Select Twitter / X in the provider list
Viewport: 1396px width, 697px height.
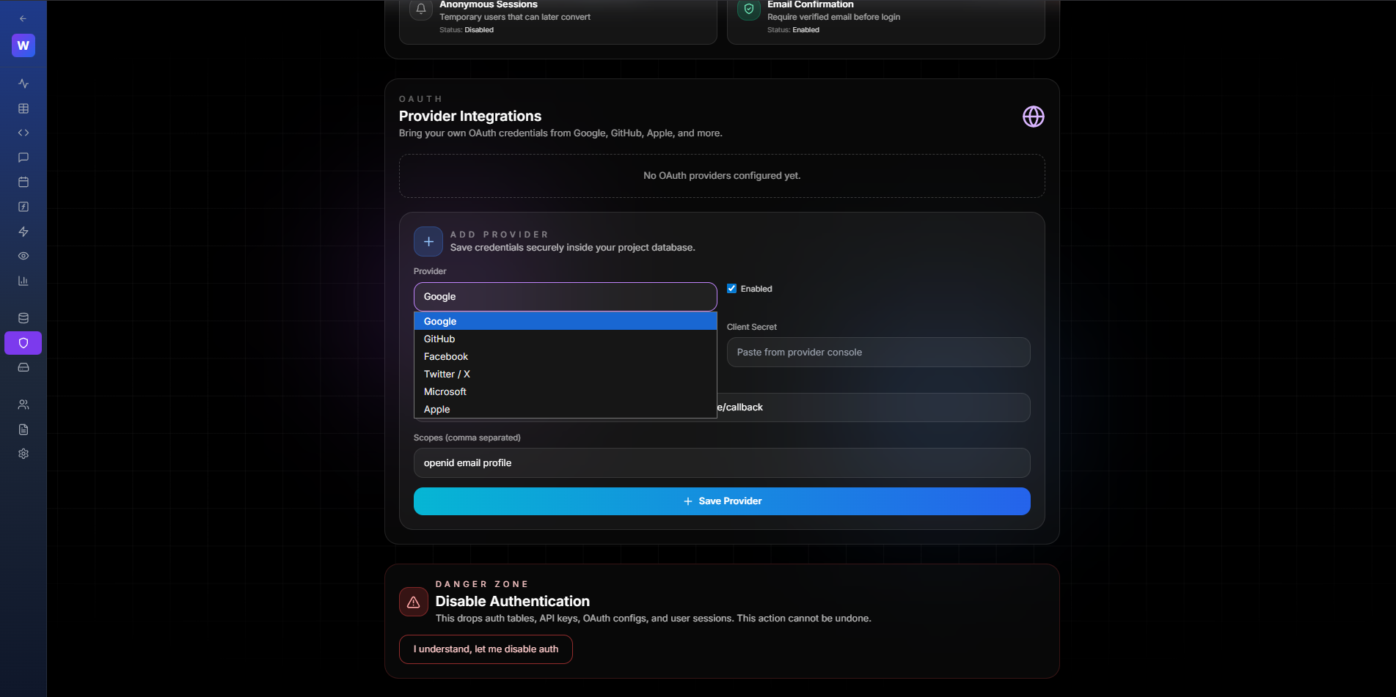(447, 374)
